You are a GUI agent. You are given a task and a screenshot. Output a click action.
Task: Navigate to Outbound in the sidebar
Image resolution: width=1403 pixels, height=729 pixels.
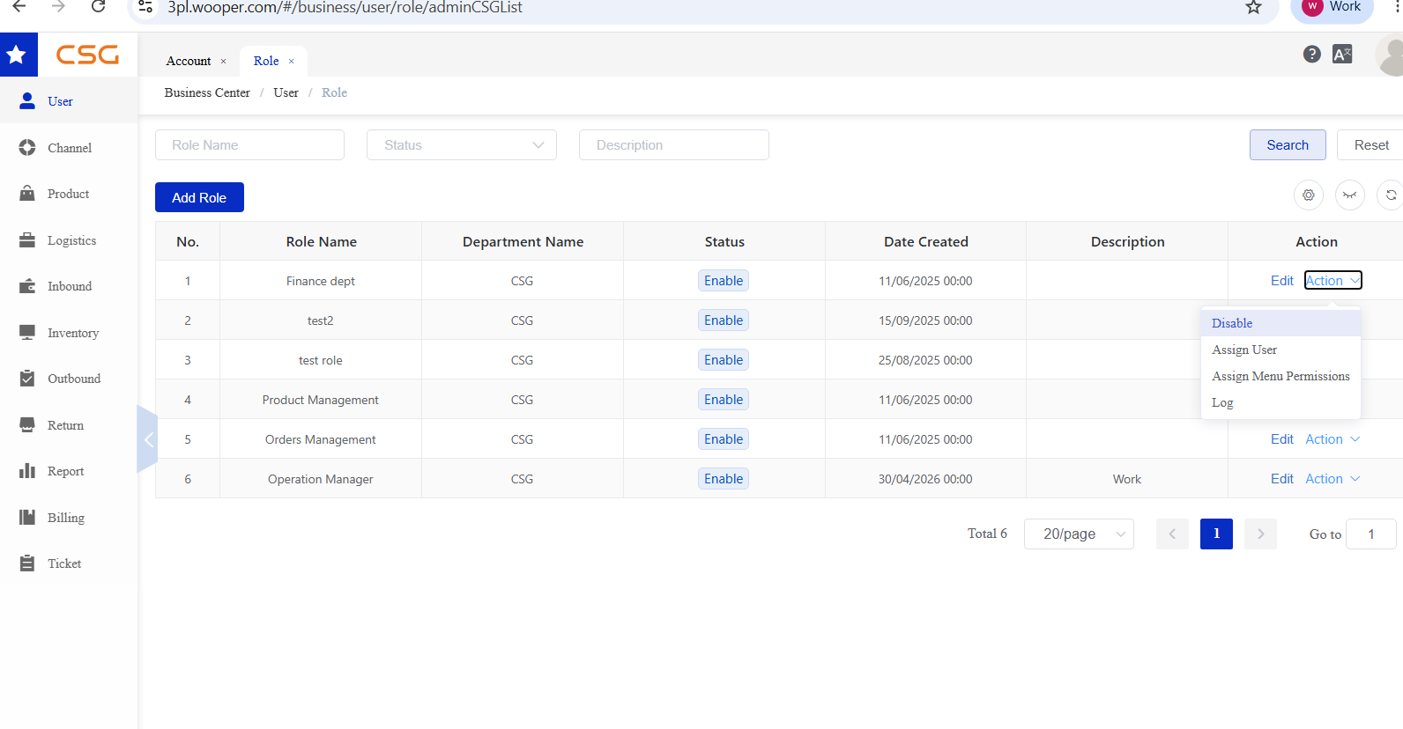point(69,379)
